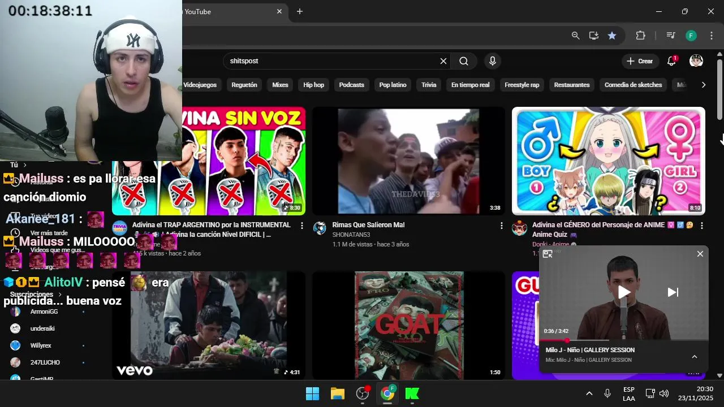Select the Restaurantes filter chip

572,85
